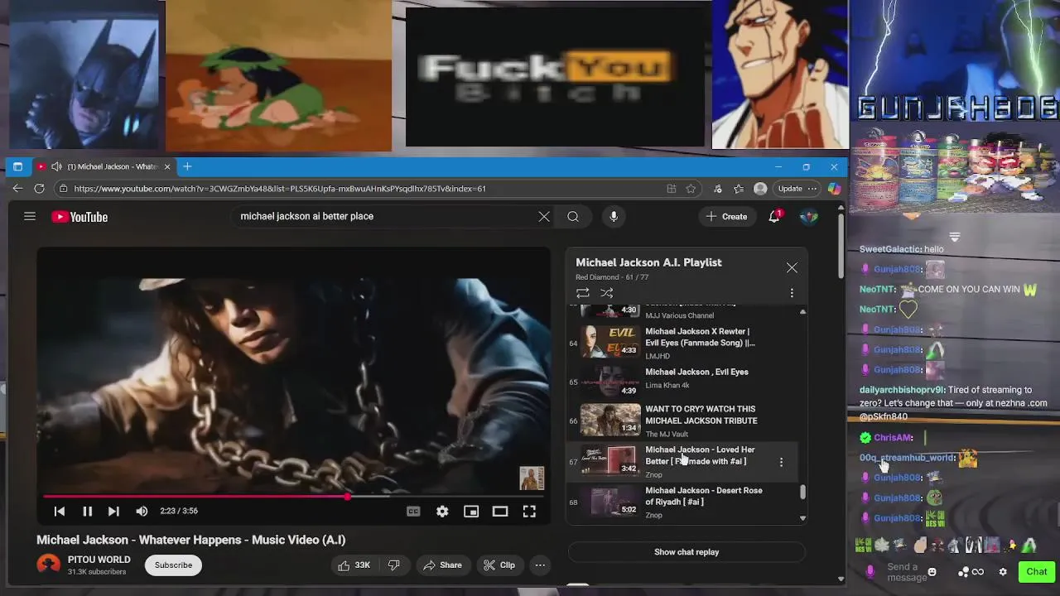Toggle playlist shuffle

pos(607,293)
